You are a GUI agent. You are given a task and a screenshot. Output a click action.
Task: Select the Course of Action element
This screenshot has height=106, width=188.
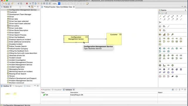(x=172, y=34)
